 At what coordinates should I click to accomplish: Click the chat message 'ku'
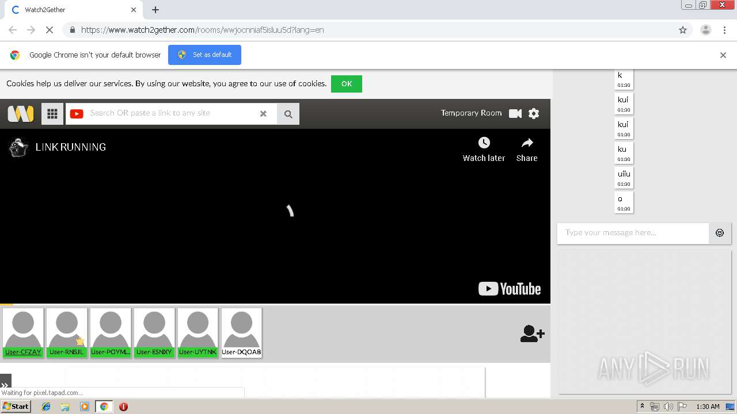click(624, 153)
